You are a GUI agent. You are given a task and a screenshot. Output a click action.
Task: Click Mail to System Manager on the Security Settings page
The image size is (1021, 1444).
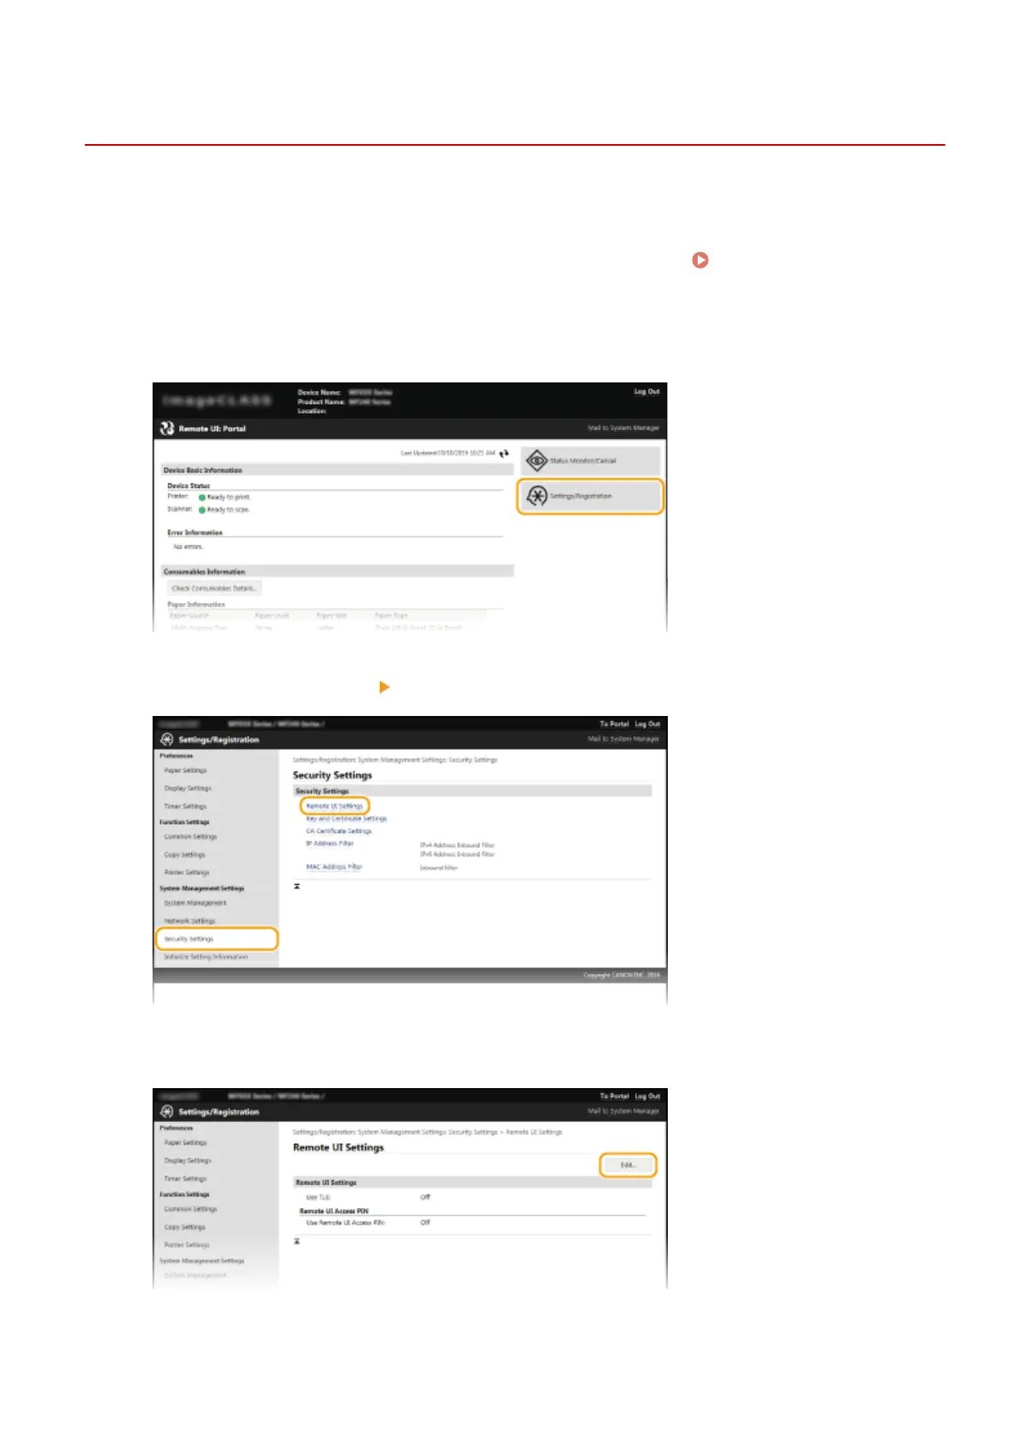pos(623,738)
